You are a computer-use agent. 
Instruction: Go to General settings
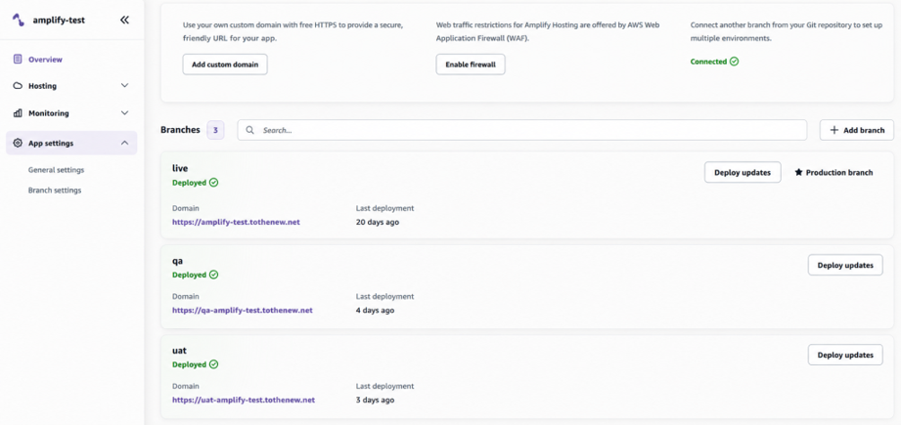coord(57,170)
